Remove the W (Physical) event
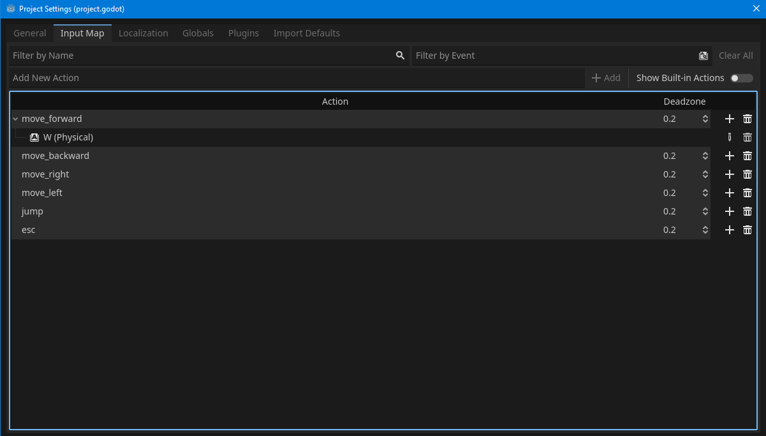The width and height of the screenshot is (766, 436). [x=748, y=137]
